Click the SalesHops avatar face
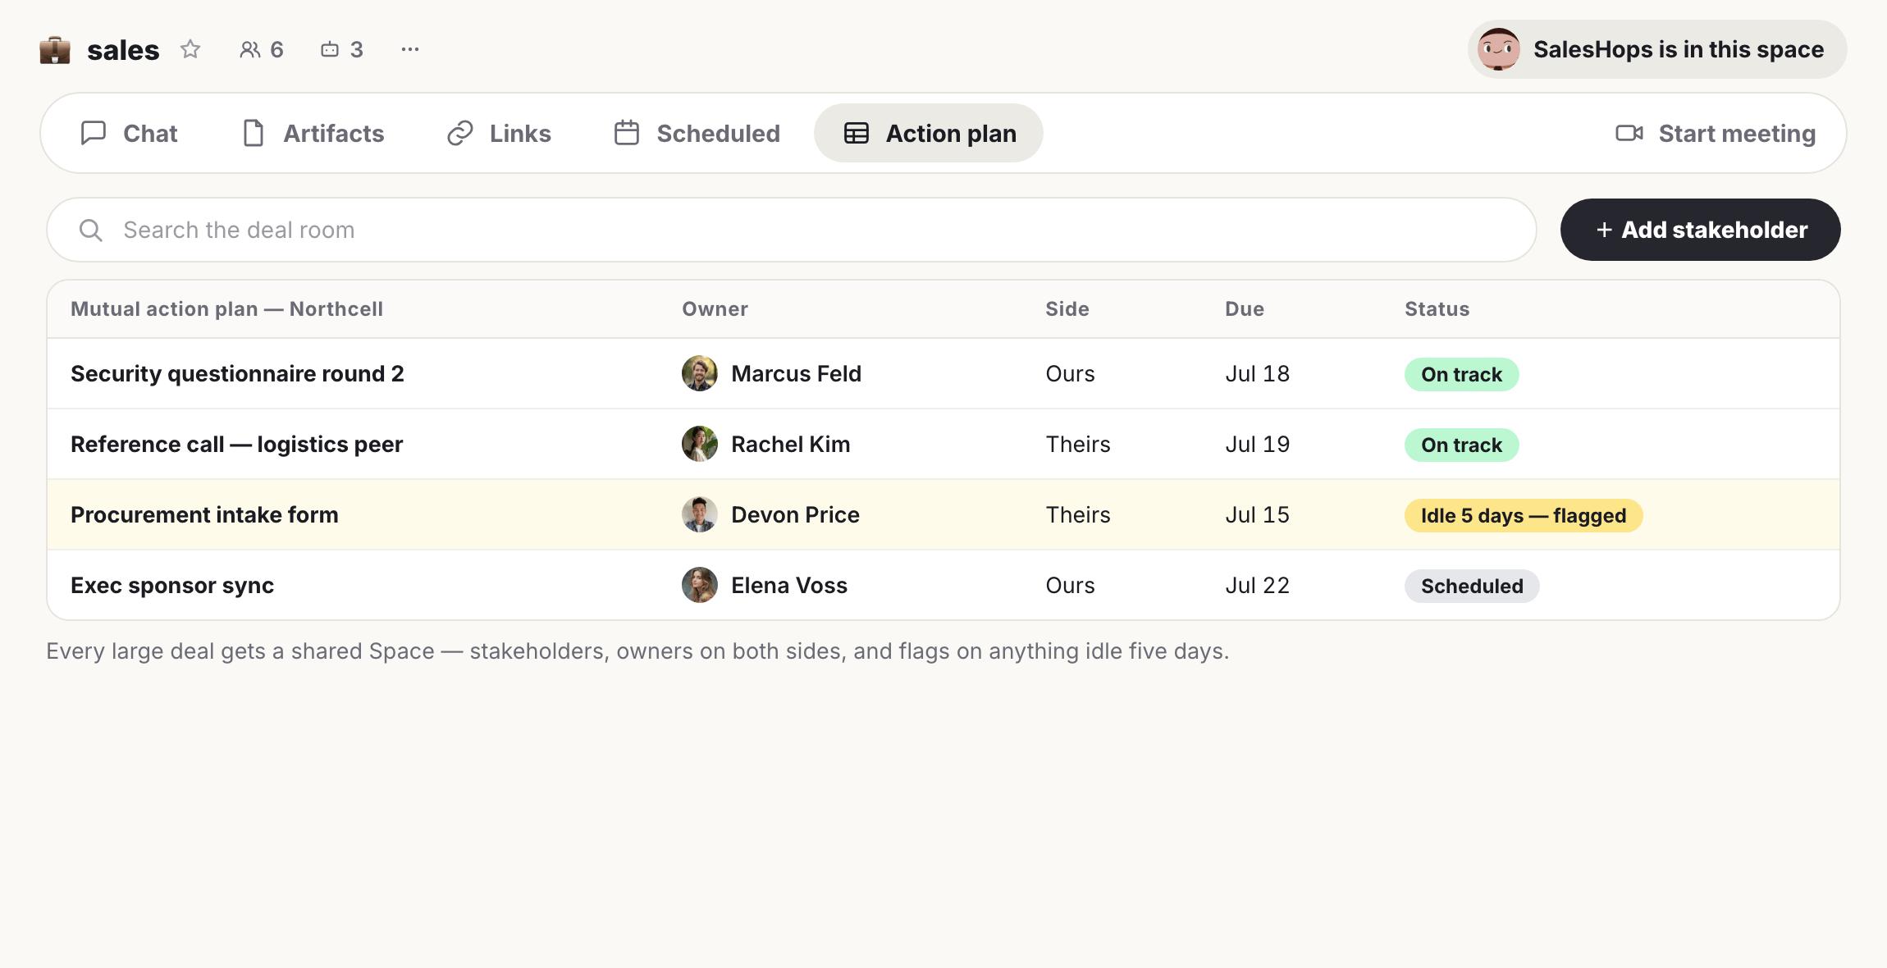The image size is (1887, 968). click(x=1498, y=49)
